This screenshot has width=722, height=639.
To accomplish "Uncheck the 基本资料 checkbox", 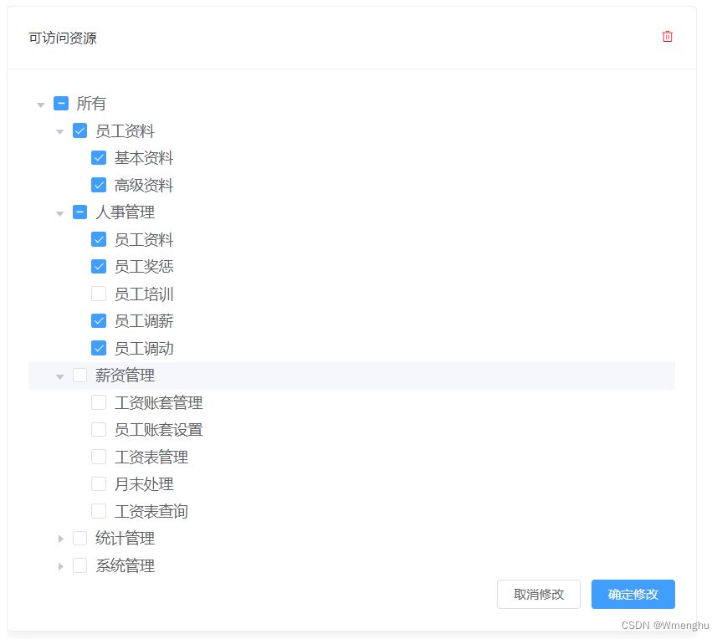I will tap(99, 158).
